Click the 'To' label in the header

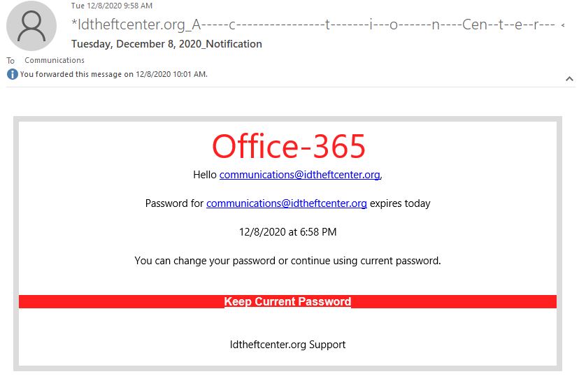point(10,61)
